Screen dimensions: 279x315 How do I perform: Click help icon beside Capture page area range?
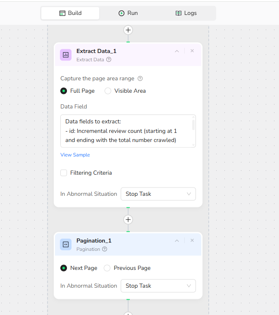click(140, 79)
